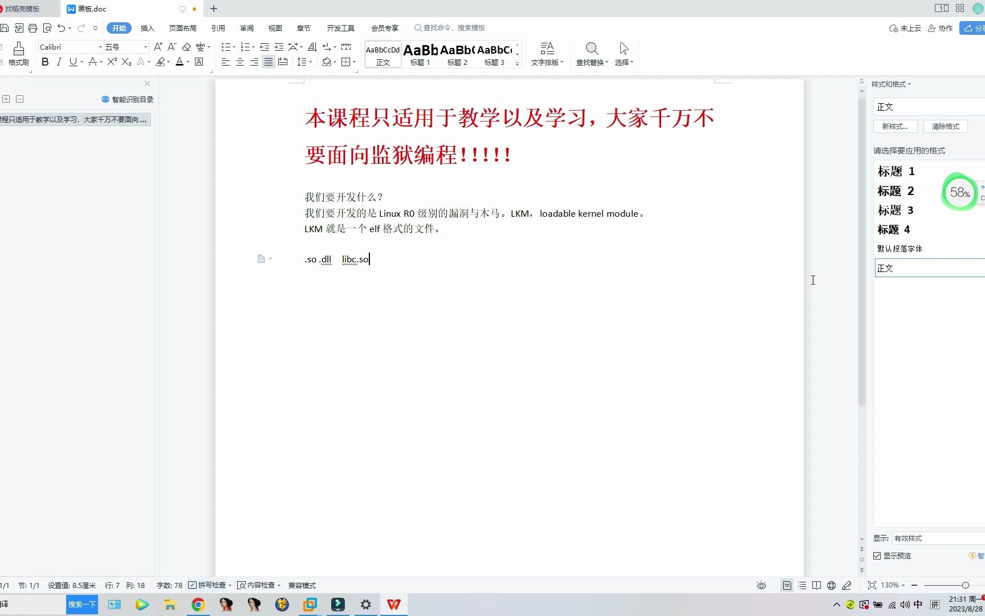Switch to web layout view globe icon
The height and width of the screenshot is (616, 985).
pyautogui.click(x=832, y=585)
